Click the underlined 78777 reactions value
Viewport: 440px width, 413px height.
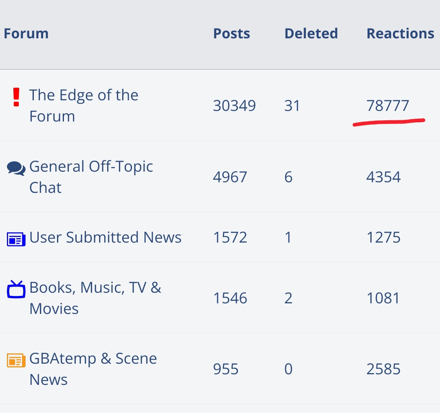(x=388, y=106)
